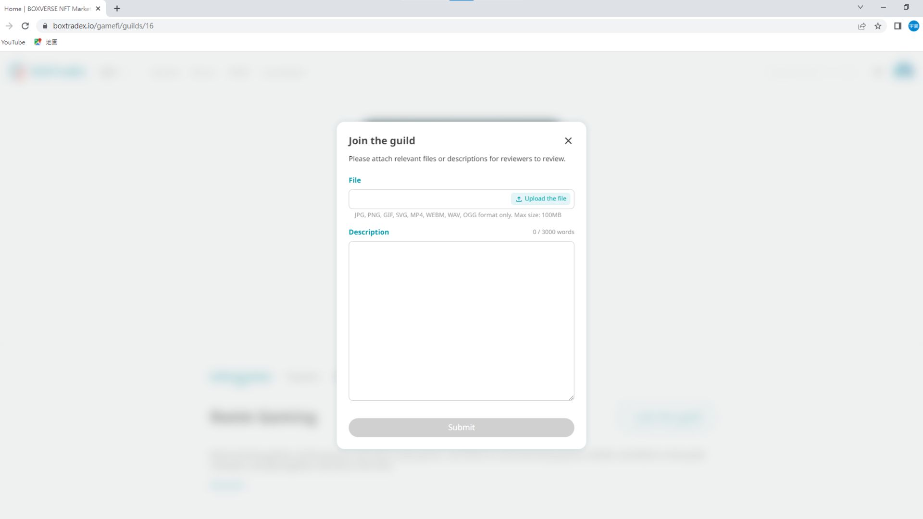Viewport: 923px width, 519px height.
Task: Open the Chrome profile avatar
Action: [x=913, y=26]
